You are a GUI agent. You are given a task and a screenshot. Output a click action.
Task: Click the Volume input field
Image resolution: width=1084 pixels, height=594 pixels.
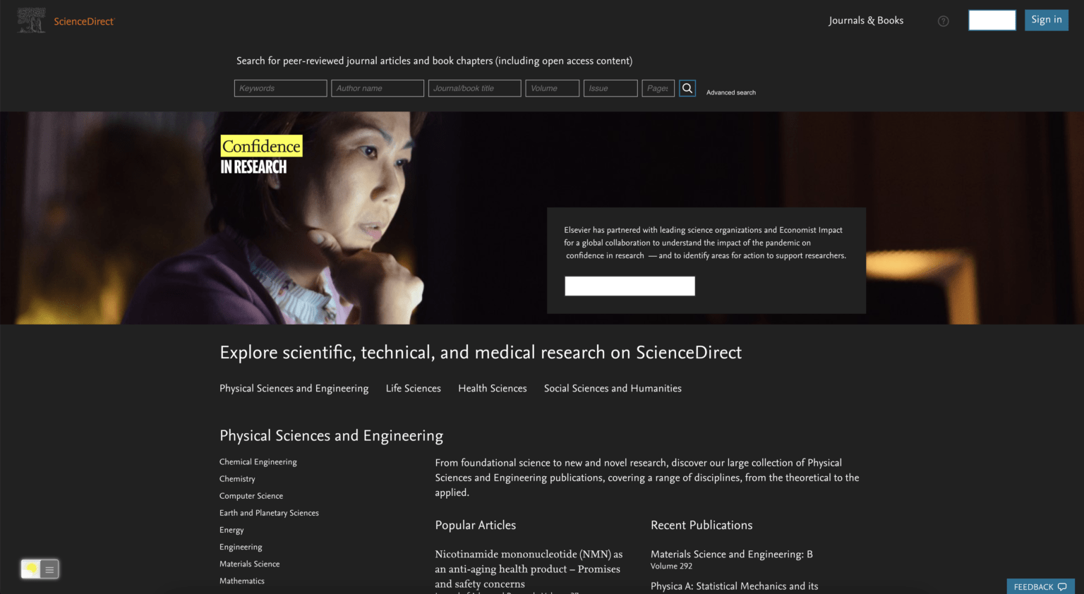coord(552,87)
